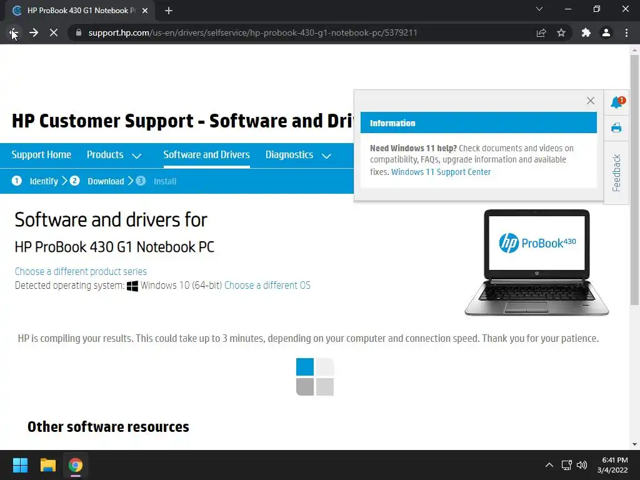
Task: Open a new browser tab
Action: click(169, 11)
